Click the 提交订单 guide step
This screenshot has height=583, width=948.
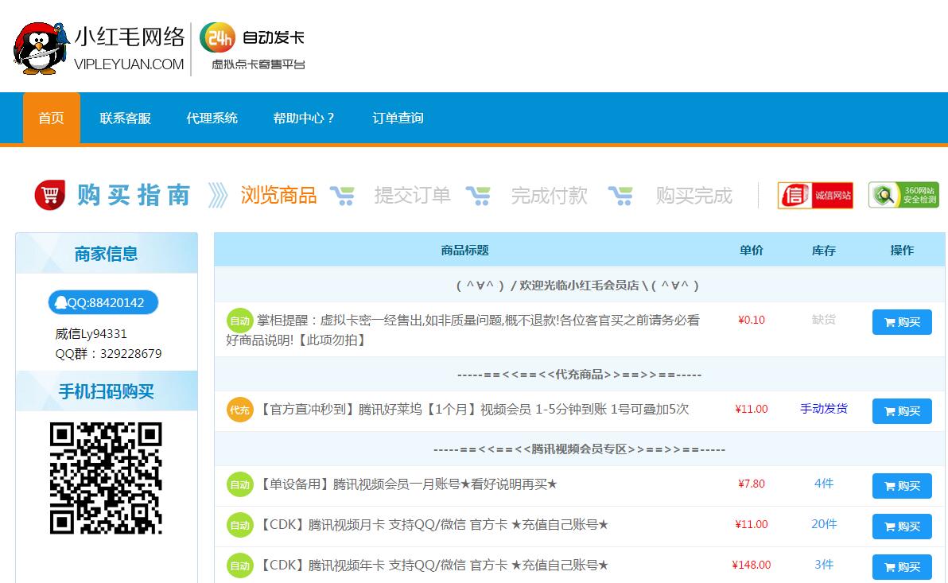(x=412, y=196)
